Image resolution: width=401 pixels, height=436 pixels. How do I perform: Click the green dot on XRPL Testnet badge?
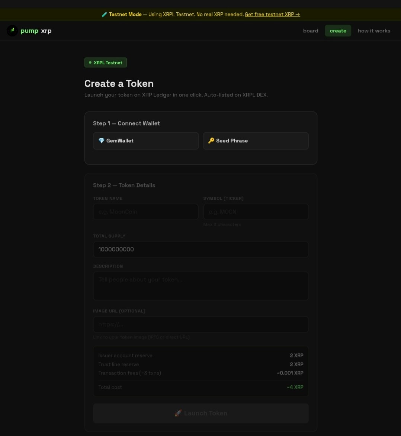tap(90, 63)
